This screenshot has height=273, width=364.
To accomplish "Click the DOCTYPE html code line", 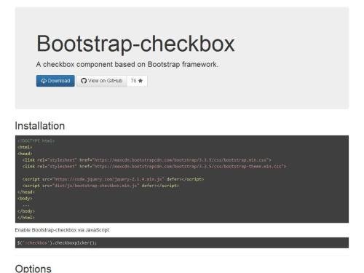I will tap(36, 141).
